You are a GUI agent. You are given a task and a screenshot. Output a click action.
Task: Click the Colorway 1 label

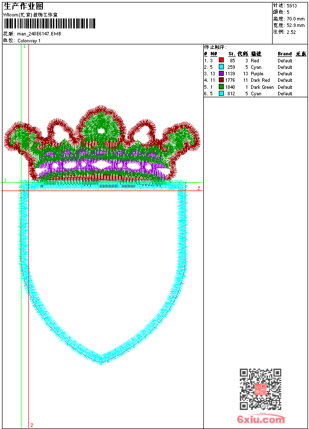coord(29,40)
